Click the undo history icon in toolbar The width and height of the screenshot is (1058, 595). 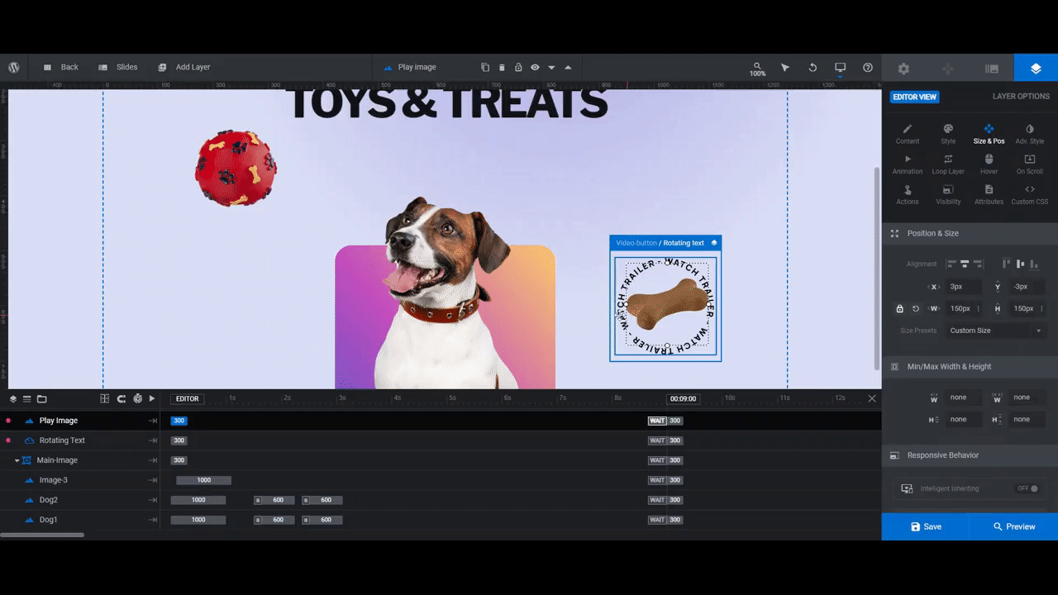click(813, 67)
